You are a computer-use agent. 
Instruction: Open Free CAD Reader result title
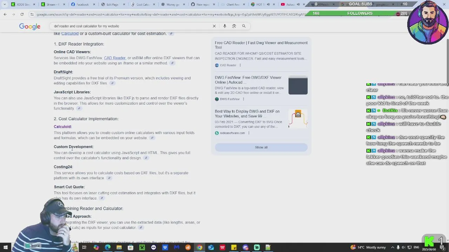tap(261, 45)
